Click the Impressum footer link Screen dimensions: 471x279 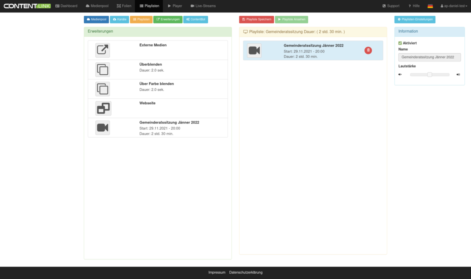click(x=217, y=272)
